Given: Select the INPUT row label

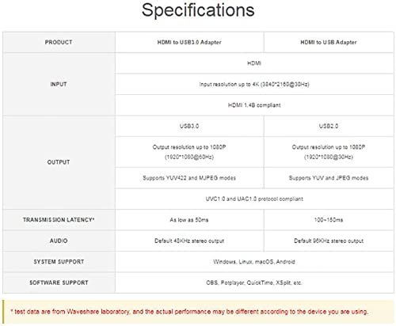Looking at the screenshot, I should 59,84.
